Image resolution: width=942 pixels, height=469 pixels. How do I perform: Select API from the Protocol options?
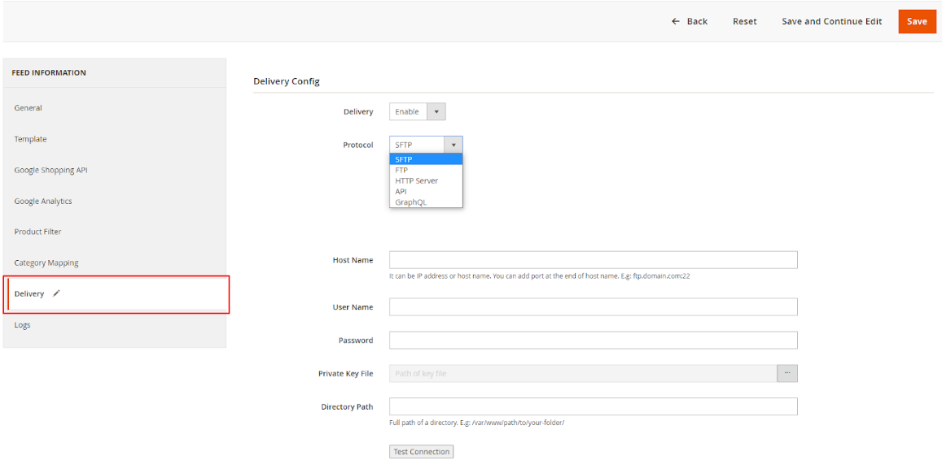pos(401,192)
